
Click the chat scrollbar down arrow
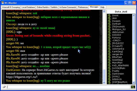click(104, 83)
